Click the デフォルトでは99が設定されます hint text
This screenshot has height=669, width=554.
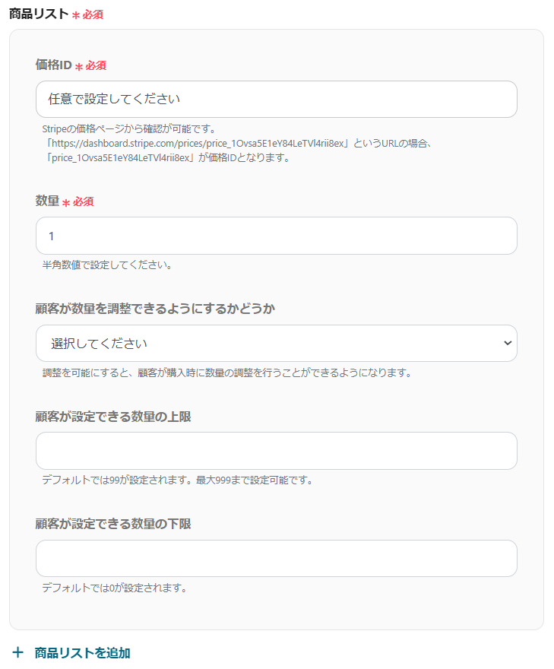coord(178,480)
